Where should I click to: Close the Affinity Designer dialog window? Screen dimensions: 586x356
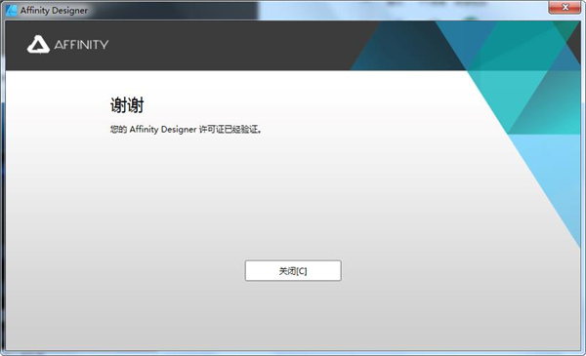pos(565,7)
